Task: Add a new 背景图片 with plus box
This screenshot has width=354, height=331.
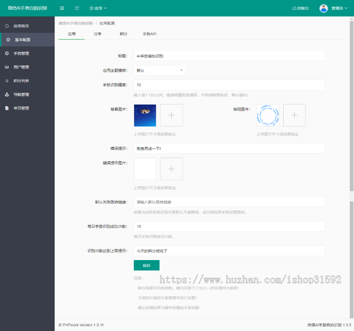Action: 171,115
